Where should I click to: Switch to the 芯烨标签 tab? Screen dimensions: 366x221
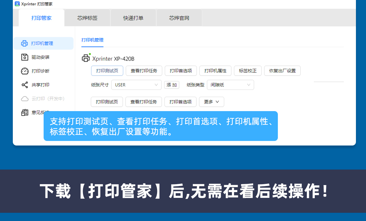point(88,18)
